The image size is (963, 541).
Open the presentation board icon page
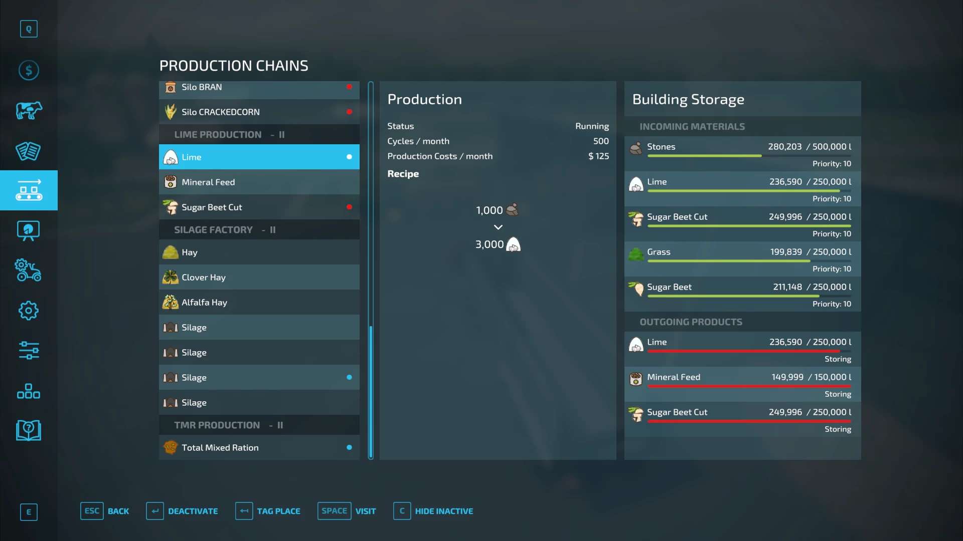(29, 230)
